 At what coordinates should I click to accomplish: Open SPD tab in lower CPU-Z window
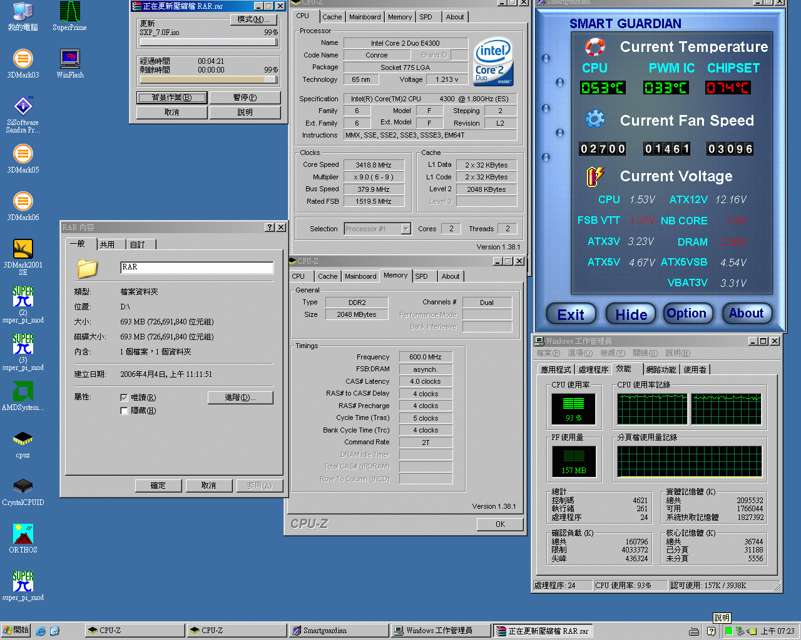click(422, 276)
